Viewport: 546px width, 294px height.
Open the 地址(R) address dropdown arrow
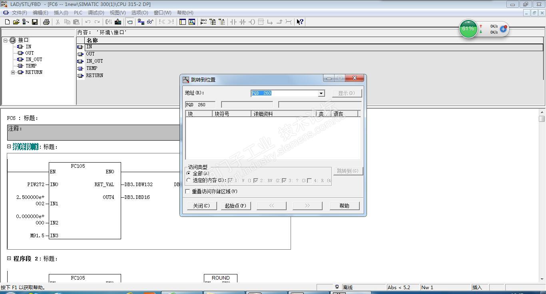click(321, 93)
